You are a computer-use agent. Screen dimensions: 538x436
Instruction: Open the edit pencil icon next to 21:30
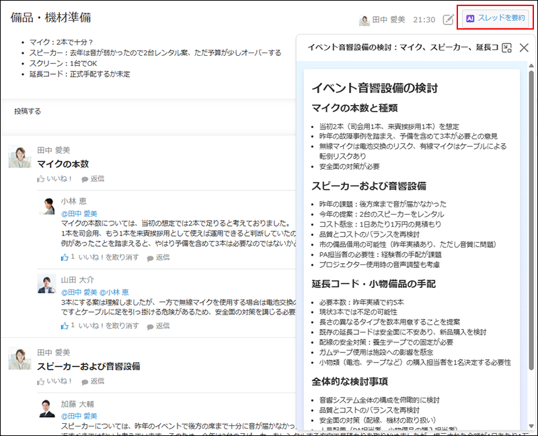tap(447, 20)
